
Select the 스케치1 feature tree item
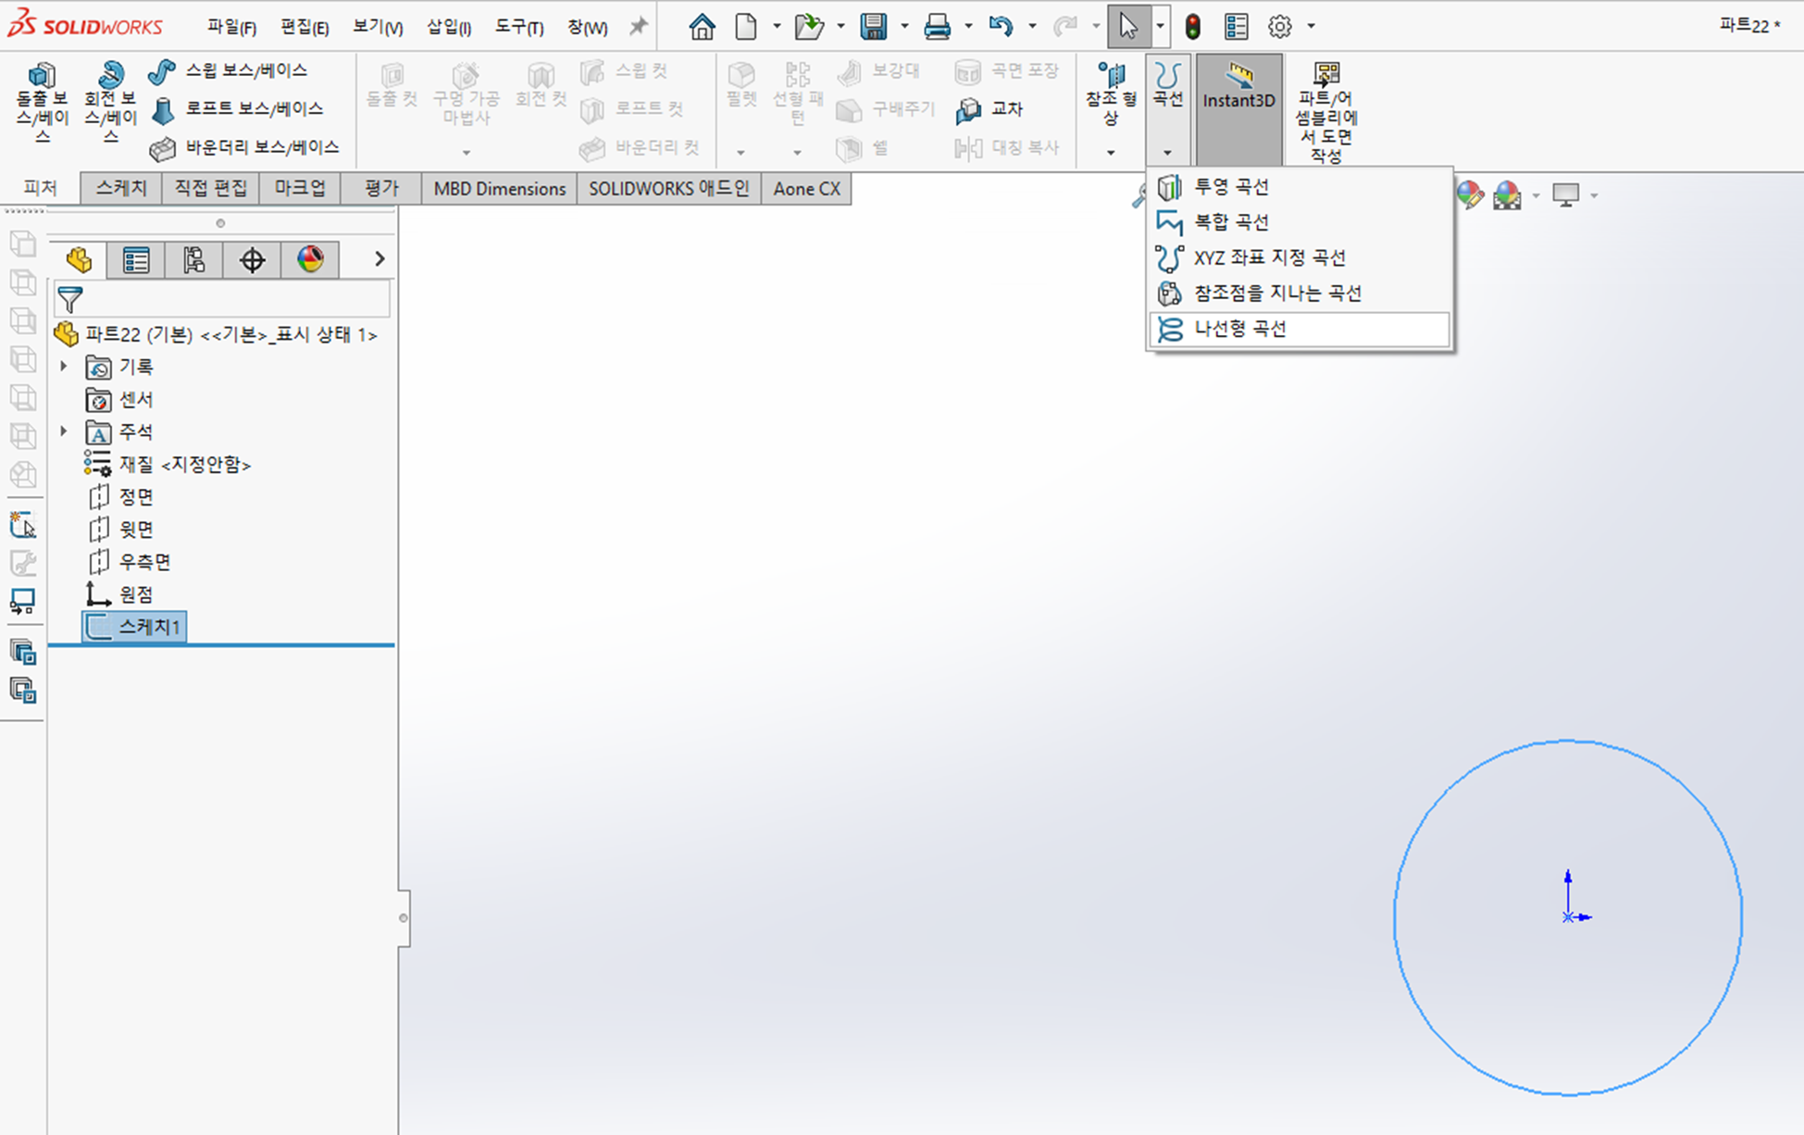[x=148, y=627]
